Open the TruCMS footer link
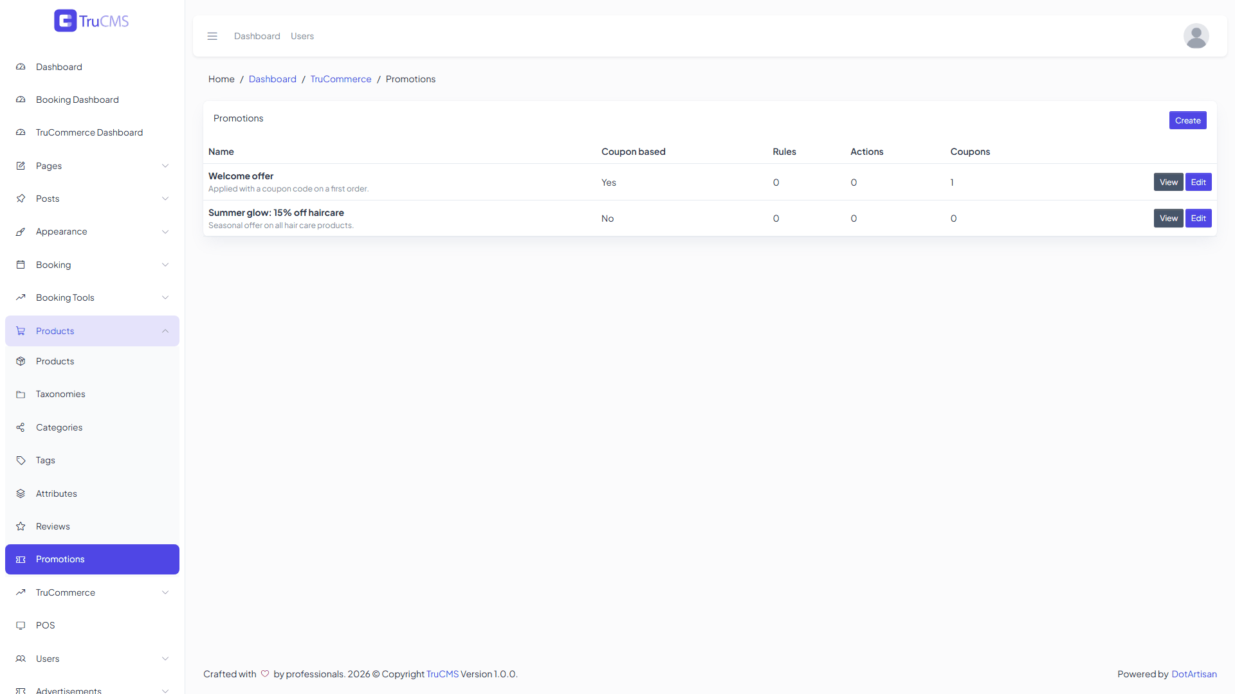 (x=443, y=674)
